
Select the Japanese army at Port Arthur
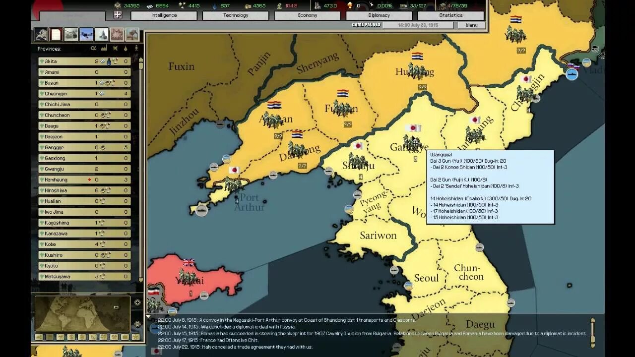coord(234,184)
